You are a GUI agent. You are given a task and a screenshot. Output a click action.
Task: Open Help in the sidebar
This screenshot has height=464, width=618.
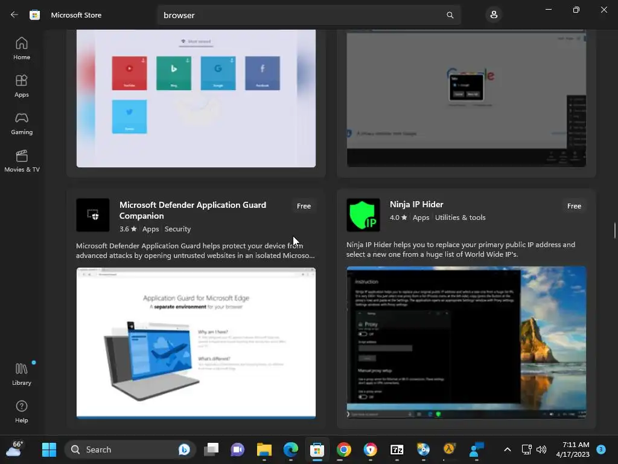22,411
